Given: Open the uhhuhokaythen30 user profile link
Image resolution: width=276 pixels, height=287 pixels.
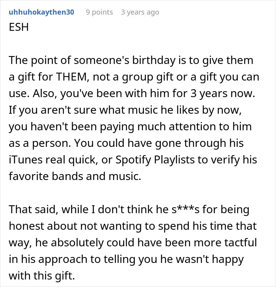Looking at the screenshot, I should [41, 12].
